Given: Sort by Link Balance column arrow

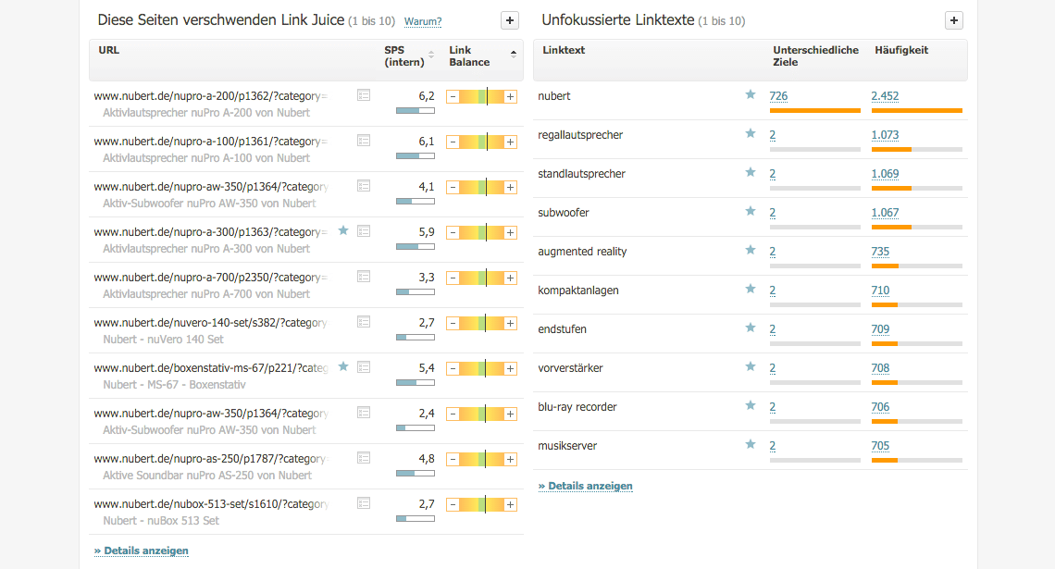Looking at the screenshot, I should pyautogui.click(x=514, y=53).
